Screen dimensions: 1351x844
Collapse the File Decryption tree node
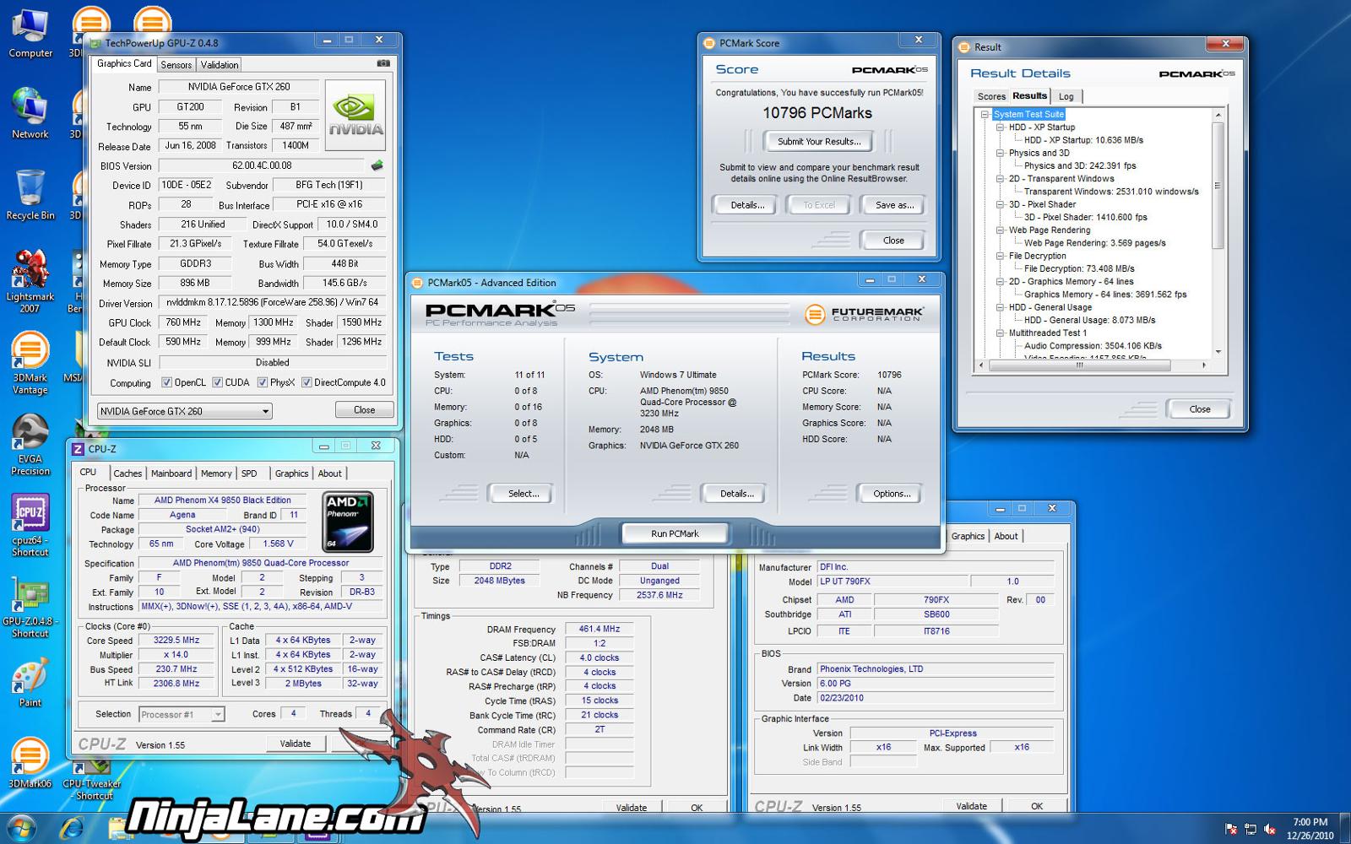[x=1000, y=256]
